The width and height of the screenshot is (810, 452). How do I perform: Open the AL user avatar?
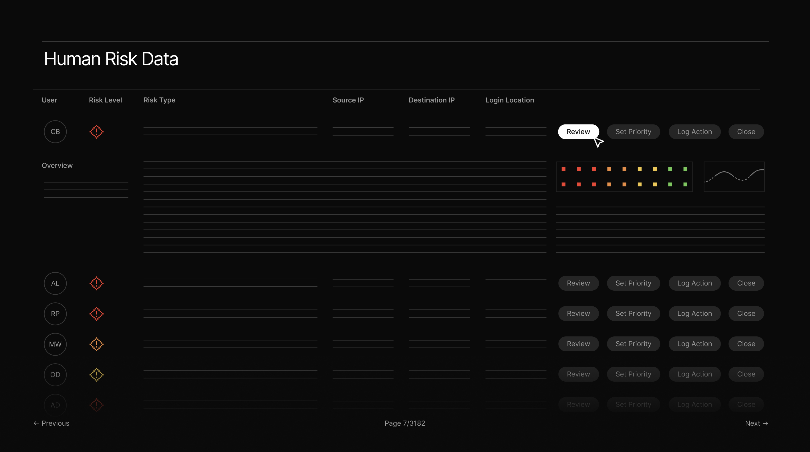pos(55,284)
